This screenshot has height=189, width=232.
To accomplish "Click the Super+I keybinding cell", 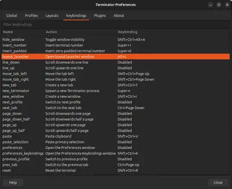I will (124, 91).
